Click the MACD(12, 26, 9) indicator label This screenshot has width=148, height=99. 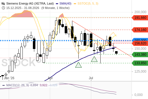(18, 85)
